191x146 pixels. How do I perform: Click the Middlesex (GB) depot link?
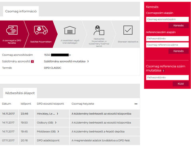(46, 131)
